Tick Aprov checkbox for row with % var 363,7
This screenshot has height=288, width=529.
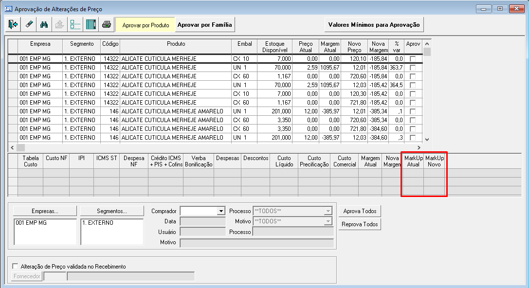413,68
